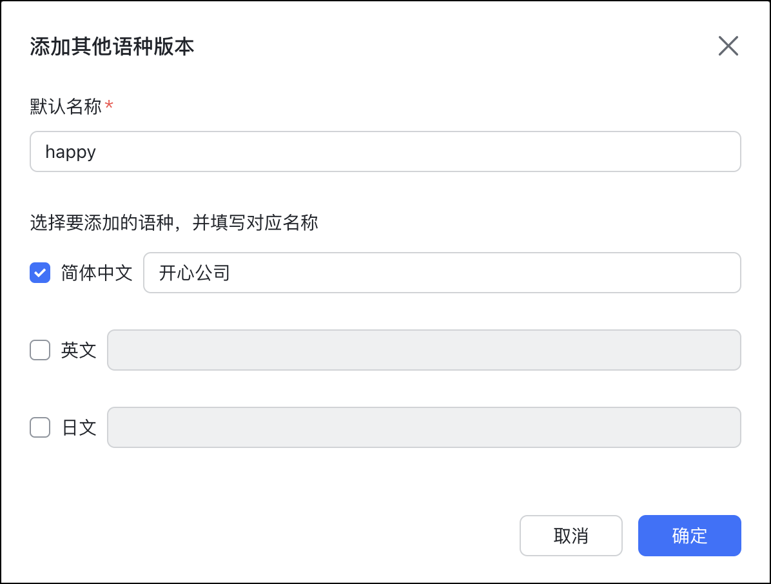This screenshot has height=584, width=771.
Task: Click the disabled 日文 name field
Action: point(424,427)
